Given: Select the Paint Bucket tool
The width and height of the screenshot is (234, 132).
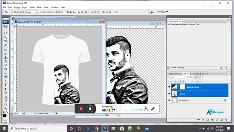Looking at the screenshot, I should [x=5, y=69].
